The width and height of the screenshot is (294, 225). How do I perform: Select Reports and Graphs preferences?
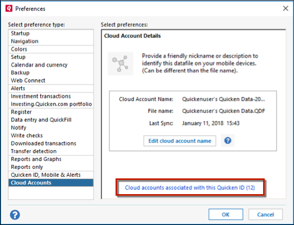51,159
